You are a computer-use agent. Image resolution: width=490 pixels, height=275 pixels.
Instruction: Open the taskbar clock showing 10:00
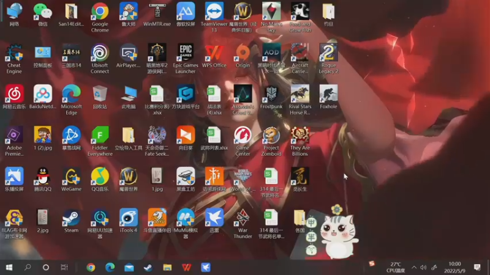(454, 267)
